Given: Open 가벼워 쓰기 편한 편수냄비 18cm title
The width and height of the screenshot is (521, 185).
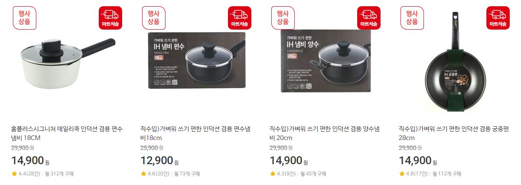Looking at the screenshot, I should click(x=195, y=133).
